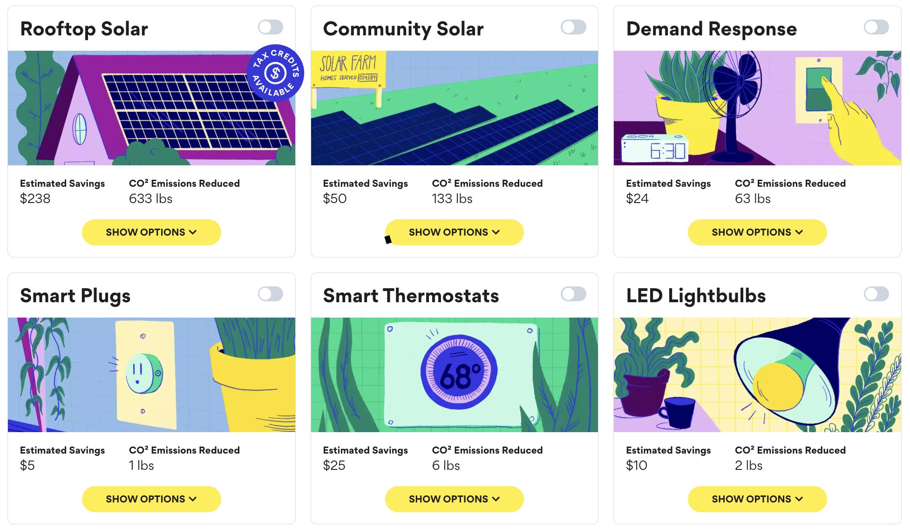910x529 pixels.
Task: Click the Tax Credits Available badge
Action: (x=275, y=73)
